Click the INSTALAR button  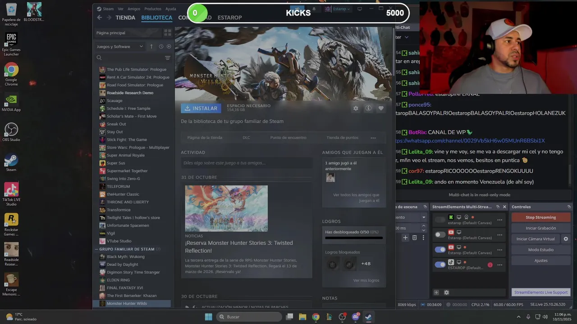pos(201,108)
